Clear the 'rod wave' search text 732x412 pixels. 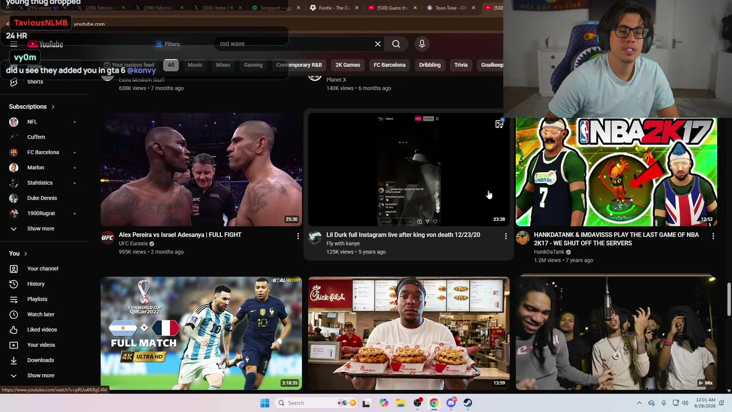point(377,44)
